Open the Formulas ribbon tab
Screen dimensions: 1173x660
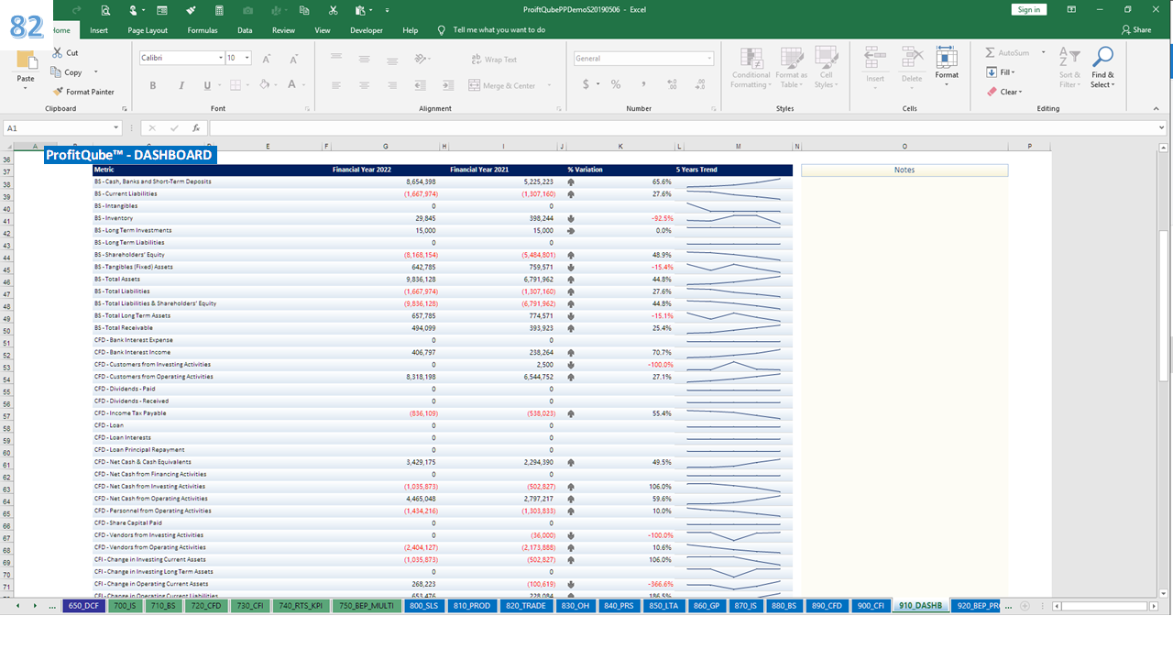click(203, 30)
